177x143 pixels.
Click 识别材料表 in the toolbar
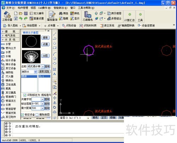tap(88, 25)
